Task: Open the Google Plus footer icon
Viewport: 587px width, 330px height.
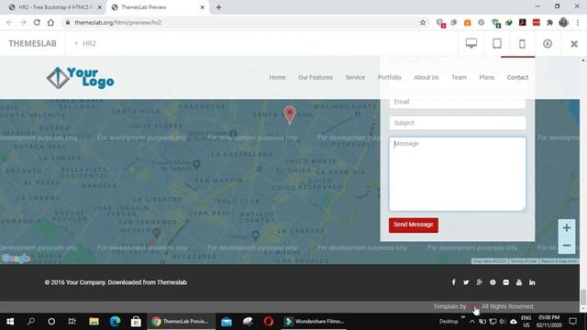Action: click(479, 282)
